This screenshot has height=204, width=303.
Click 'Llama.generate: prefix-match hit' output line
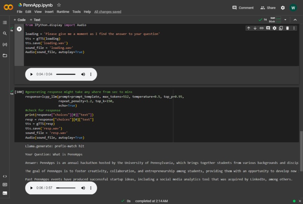click(55, 146)
